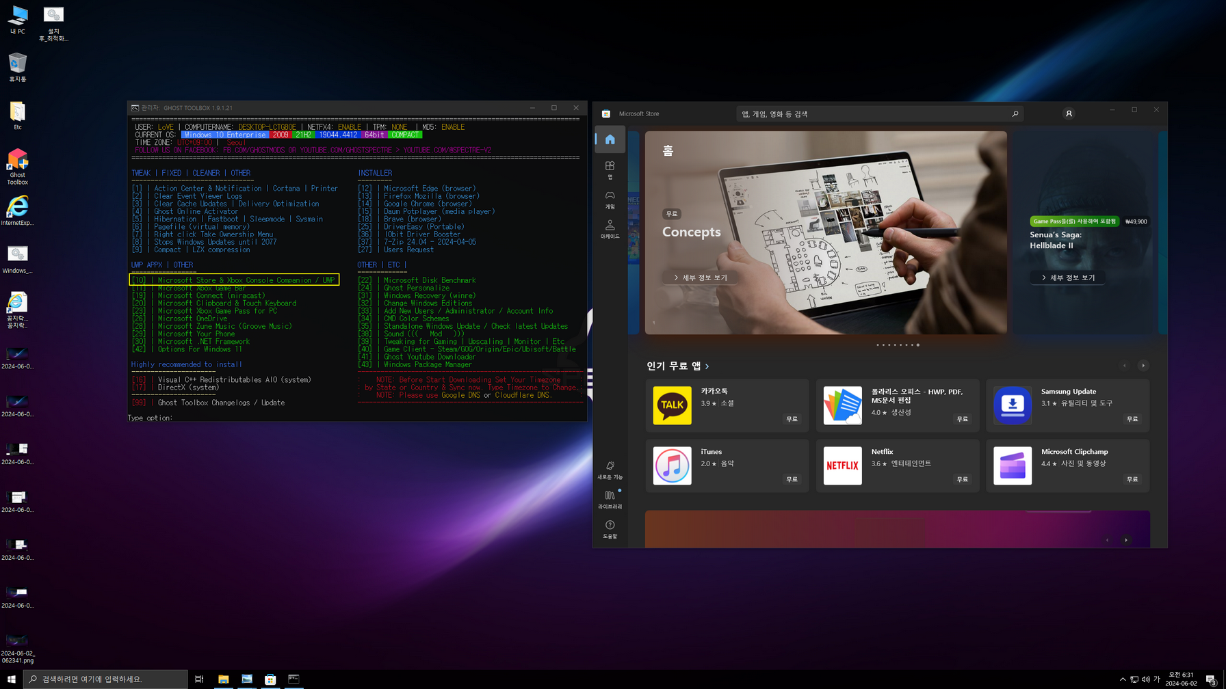Focus the Windows taskbar search box
Image resolution: width=1226 pixels, height=689 pixels.
pos(105,679)
